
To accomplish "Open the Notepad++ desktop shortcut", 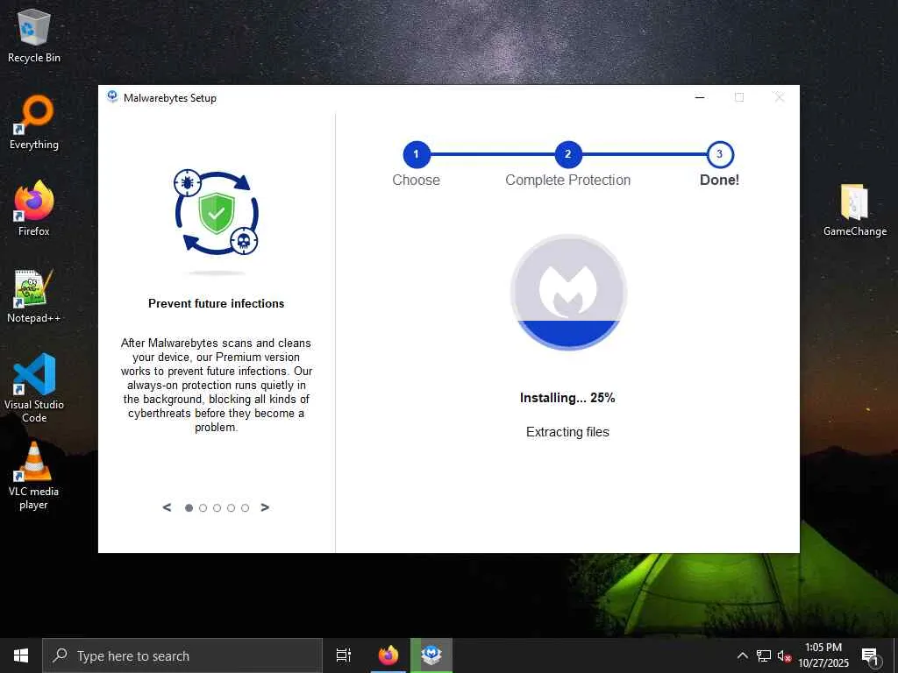I will click(x=34, y=296).
